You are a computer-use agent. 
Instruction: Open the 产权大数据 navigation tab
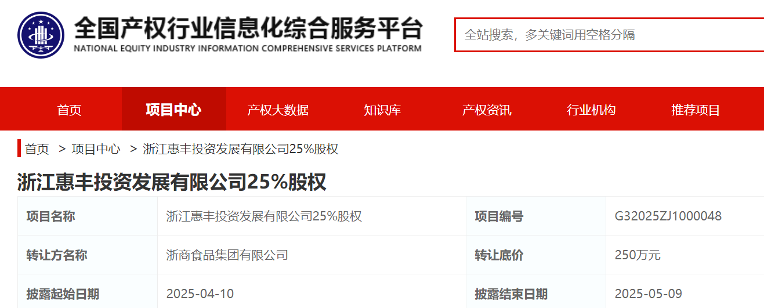tap(278, 110)
